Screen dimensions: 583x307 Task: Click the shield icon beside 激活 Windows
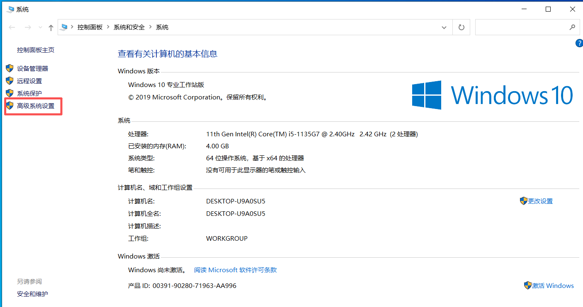pyautogui.click(x=528, y=285)
